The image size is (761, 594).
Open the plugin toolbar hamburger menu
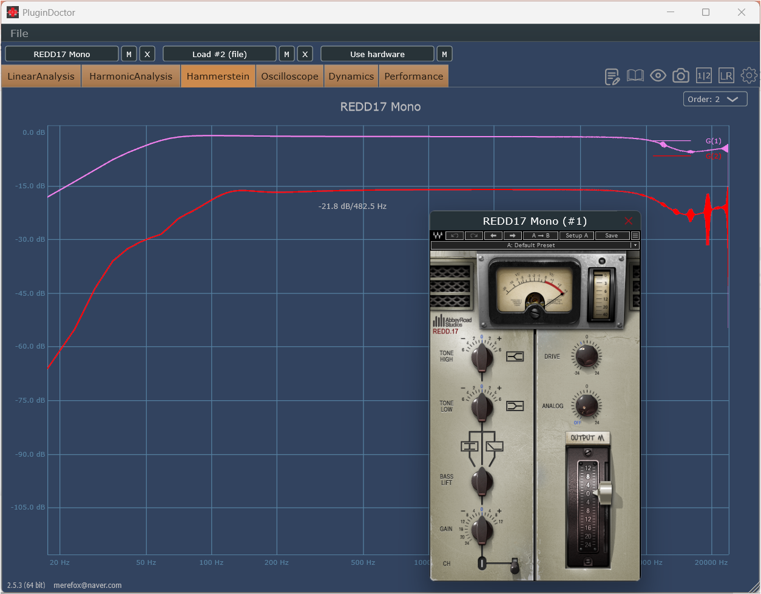635,236
